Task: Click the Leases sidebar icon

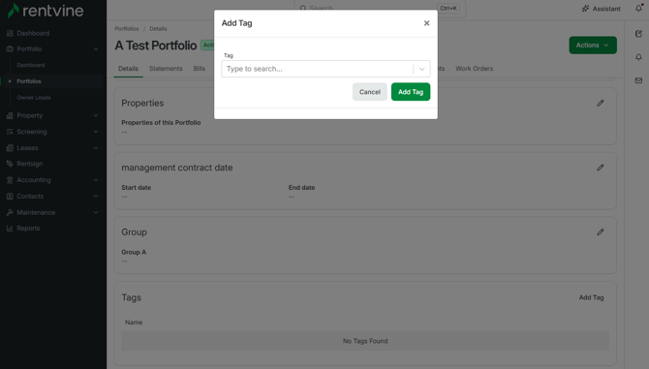Action: pos(10,147)
